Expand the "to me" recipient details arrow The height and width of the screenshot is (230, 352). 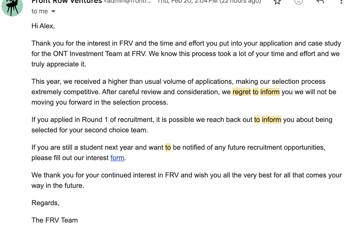click(53, 11)
